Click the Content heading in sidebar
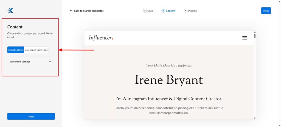Image resolution: width=281 pixels, height=127 pixels. point(15,27)
